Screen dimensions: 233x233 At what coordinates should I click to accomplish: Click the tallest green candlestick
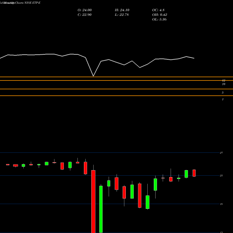pos(101,209)
